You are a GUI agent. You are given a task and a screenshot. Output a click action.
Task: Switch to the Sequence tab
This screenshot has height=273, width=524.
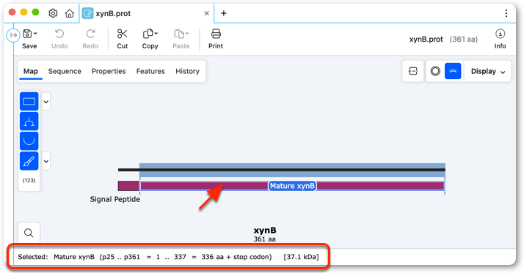pyautogui.click(x=65, y=71)
